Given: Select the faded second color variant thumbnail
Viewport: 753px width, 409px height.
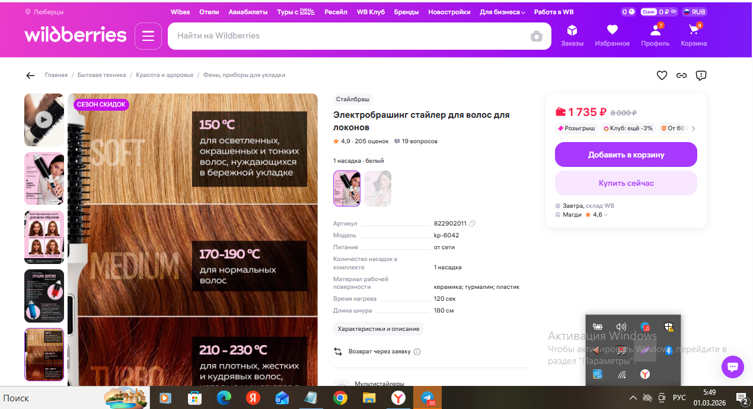Looking at the screenshot, I should click(x=378, y=188).
